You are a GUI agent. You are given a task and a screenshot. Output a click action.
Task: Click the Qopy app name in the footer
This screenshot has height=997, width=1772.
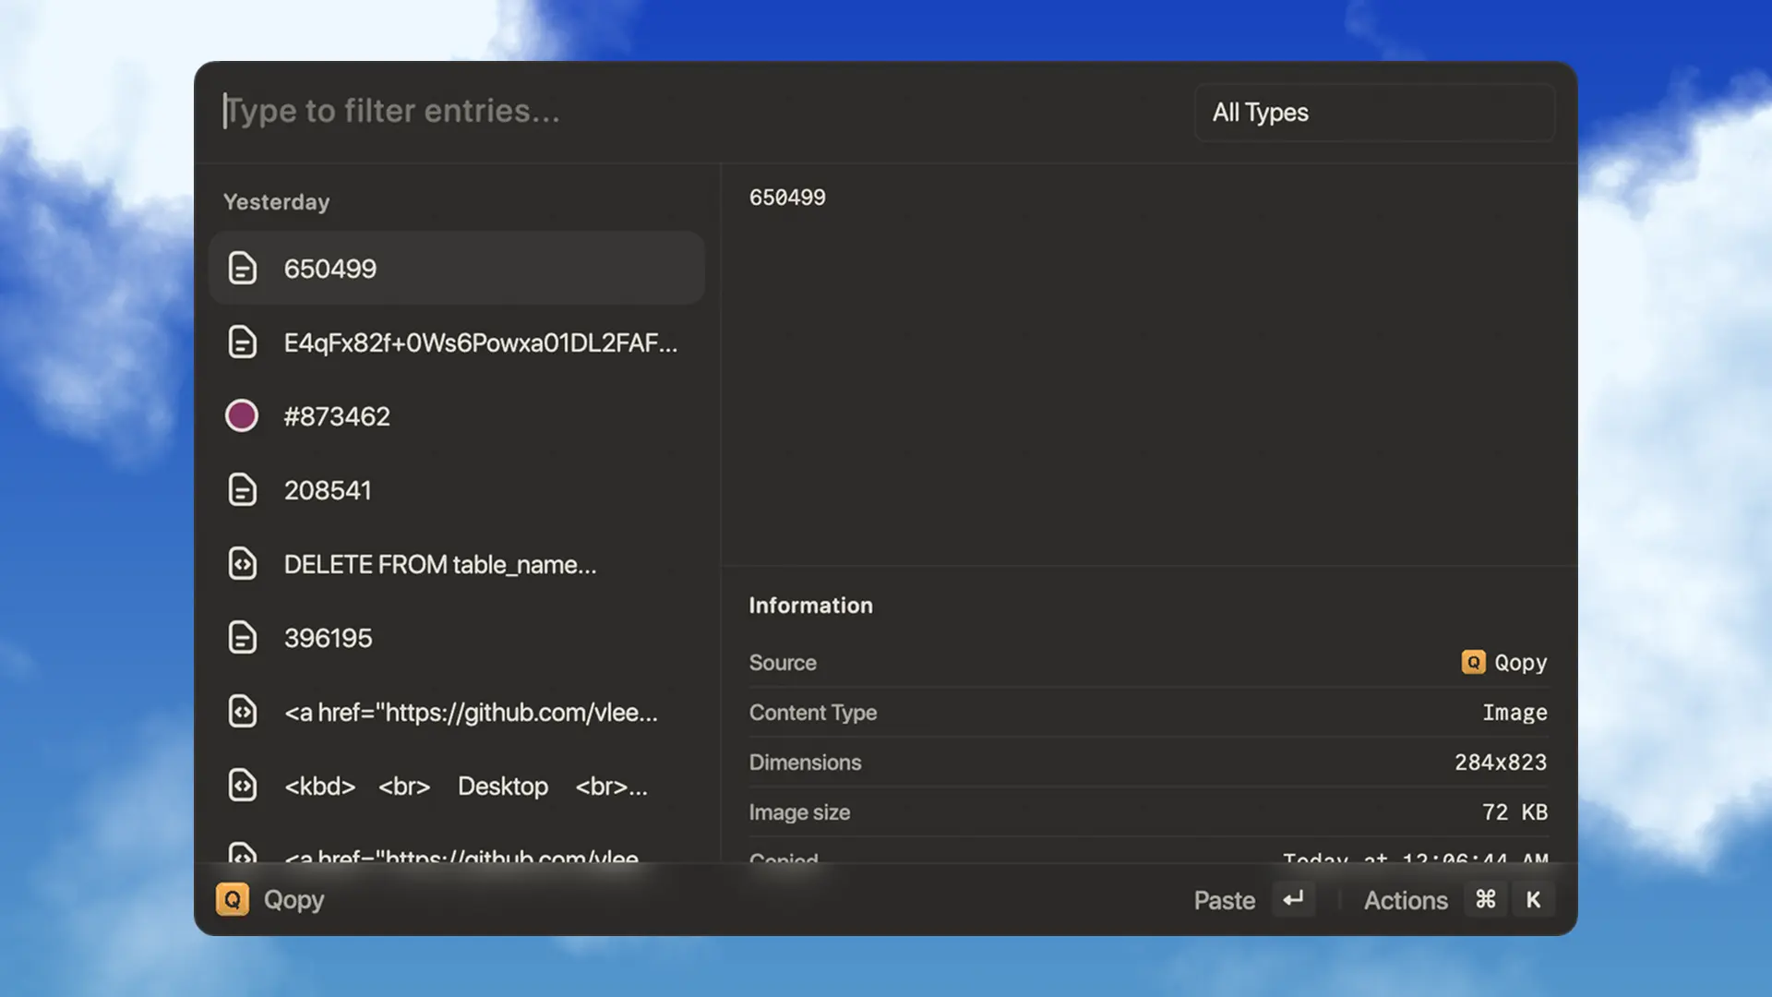pyautogui.click(x=293, y=900)
